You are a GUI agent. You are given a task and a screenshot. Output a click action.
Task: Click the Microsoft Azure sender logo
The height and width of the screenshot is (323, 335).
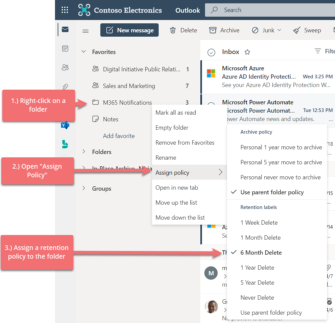pos(211,73)
